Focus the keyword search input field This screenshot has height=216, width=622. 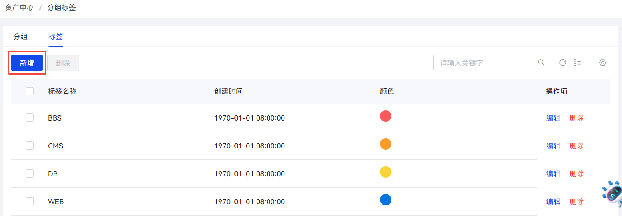coord(486,63)
